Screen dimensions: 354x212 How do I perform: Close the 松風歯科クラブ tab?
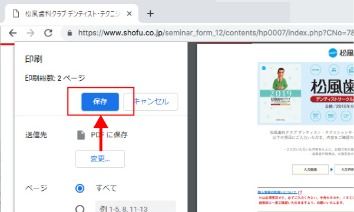[129, 14]
